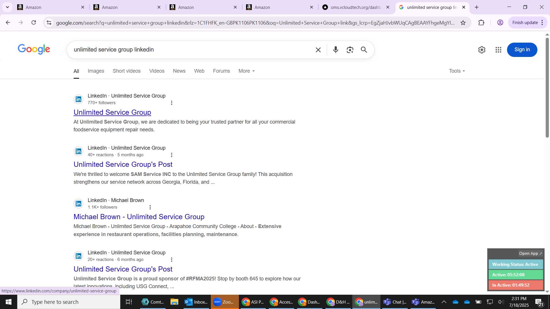Click the Windows taskbar search box
550x309 pixels.
point(69,302)
